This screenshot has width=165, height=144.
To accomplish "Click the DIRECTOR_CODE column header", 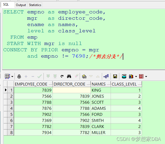I will click(72, 84).
